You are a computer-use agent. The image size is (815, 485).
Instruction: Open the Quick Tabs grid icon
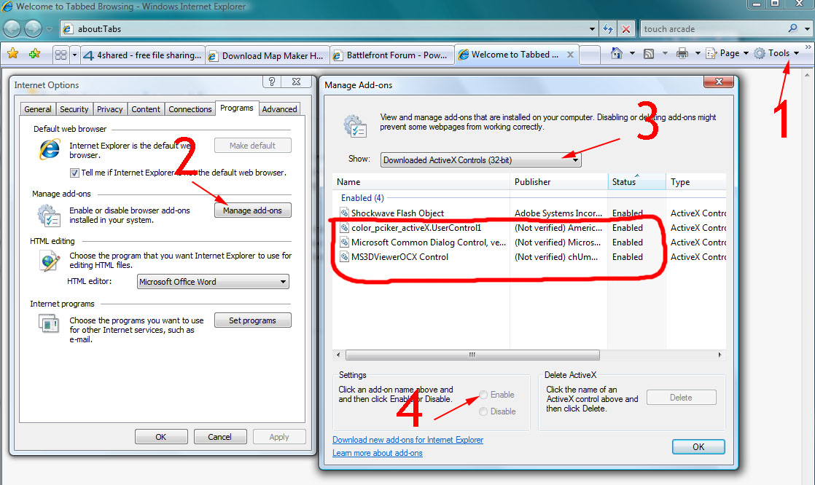[x=61, y=55]
